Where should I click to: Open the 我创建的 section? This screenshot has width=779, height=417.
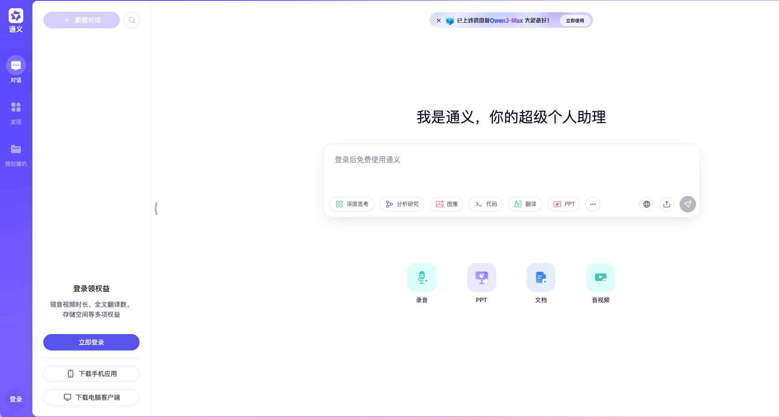click(16, 154)
